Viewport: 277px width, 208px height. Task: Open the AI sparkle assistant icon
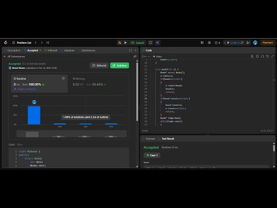click(x=158, y=43)
